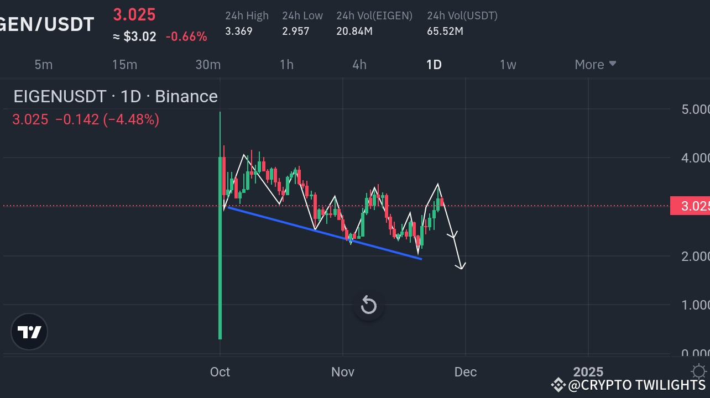Screen dimensions: 710x398
Task: Select the 4h interval tab
Action: [x=359, y=64]
